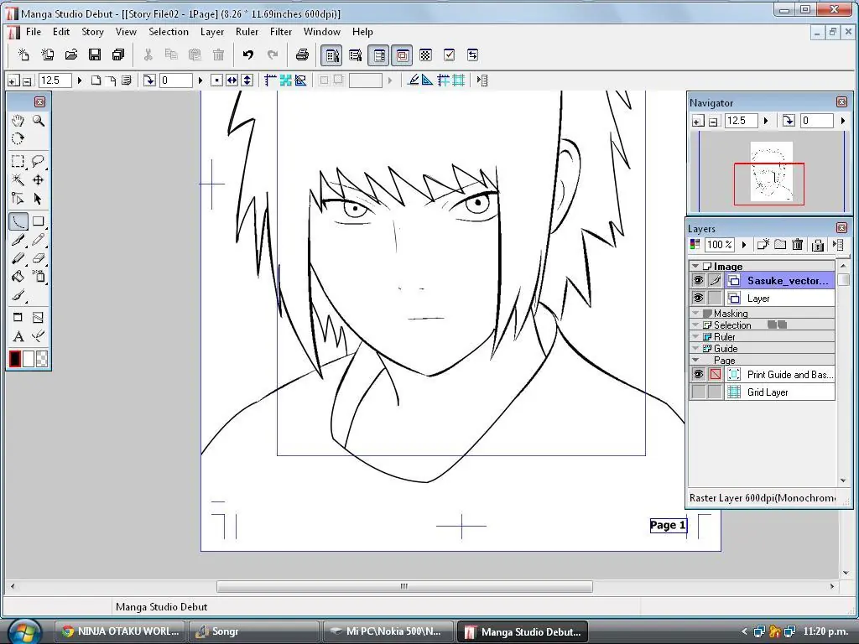Select the transparent checkered swatch
The image size is (859, 644).
(x=42, y=359)
